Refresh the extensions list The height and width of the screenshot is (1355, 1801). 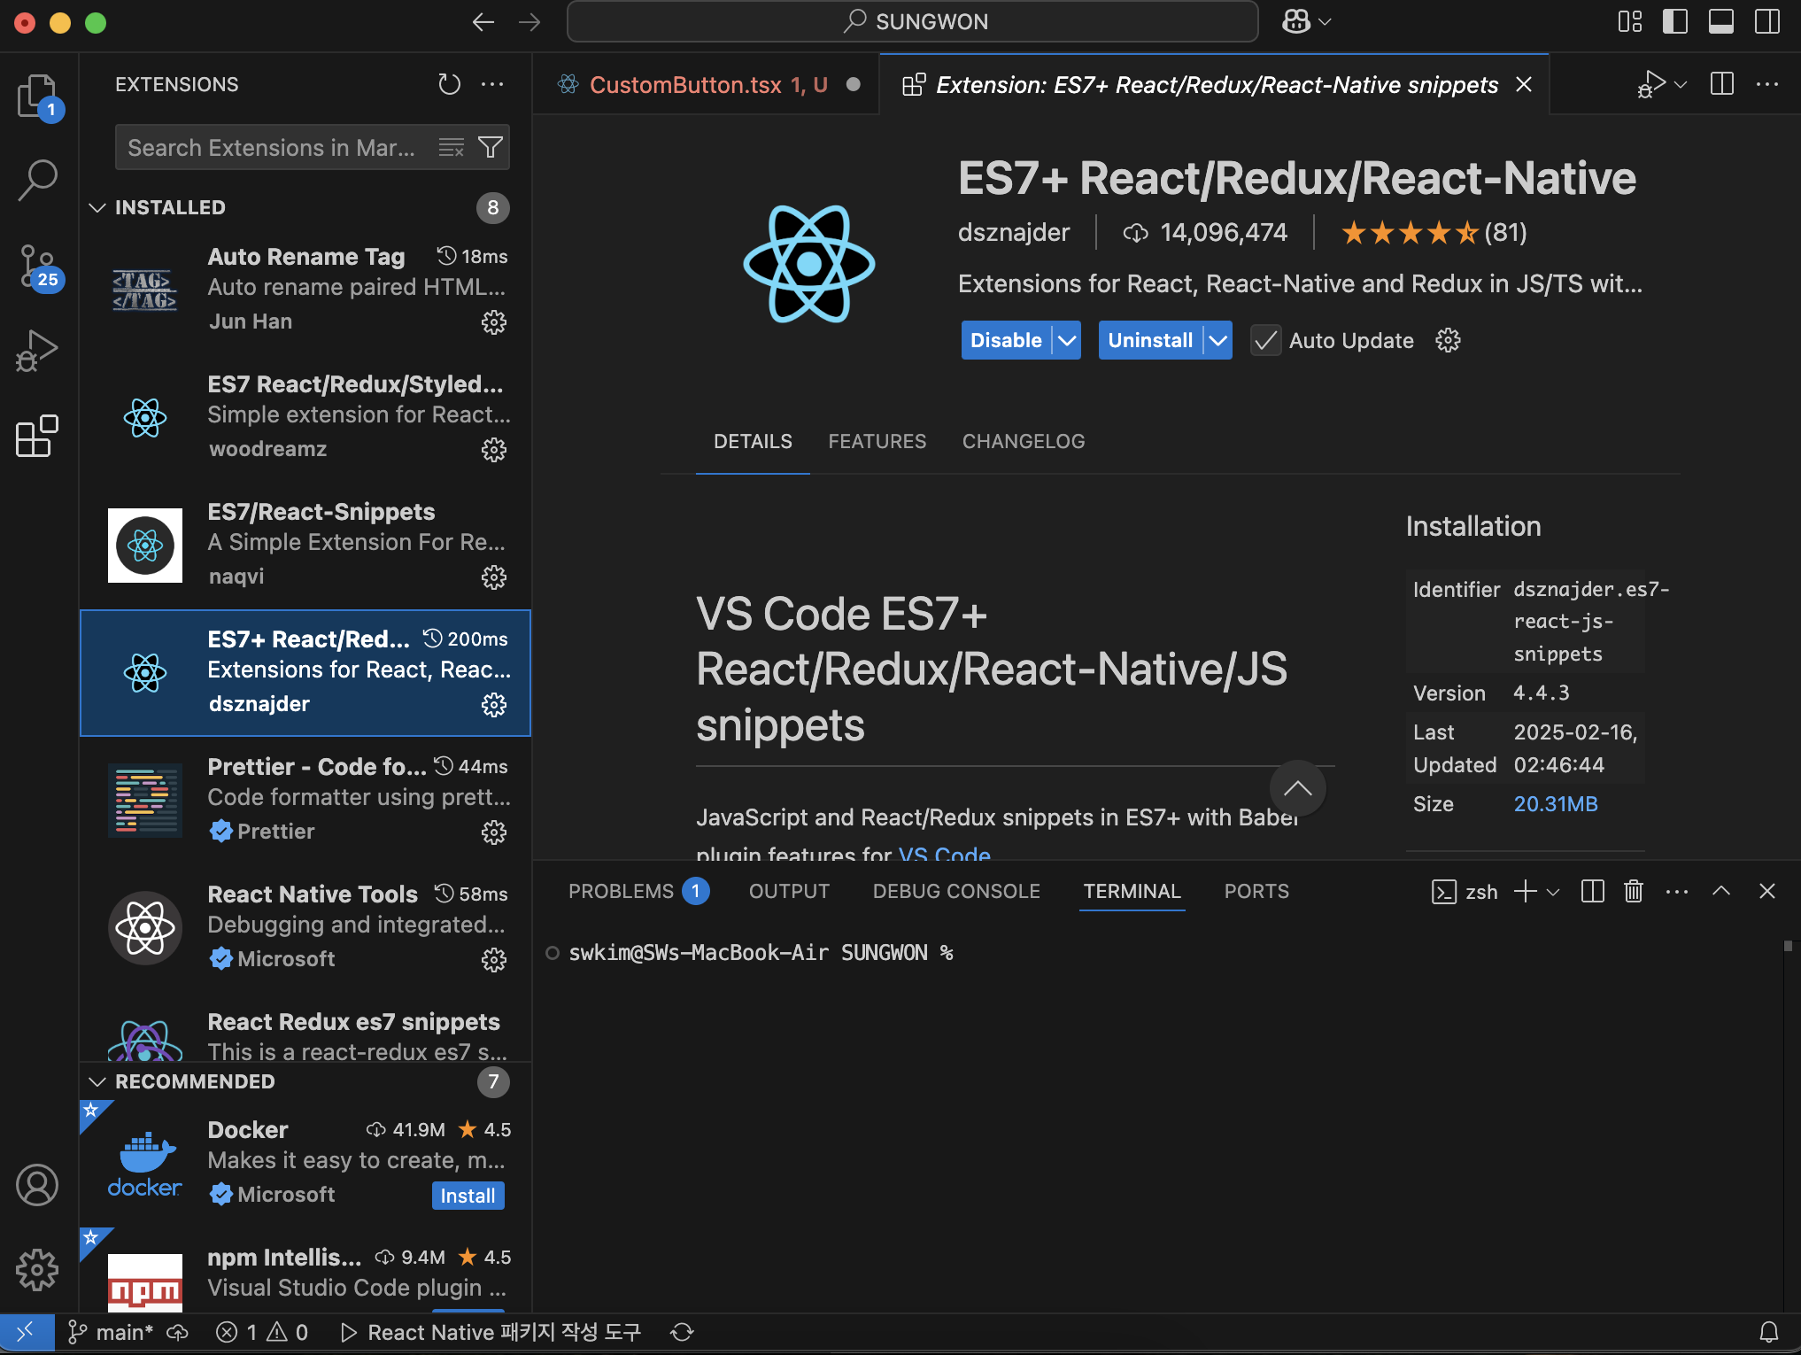click(x=450, y=84)
